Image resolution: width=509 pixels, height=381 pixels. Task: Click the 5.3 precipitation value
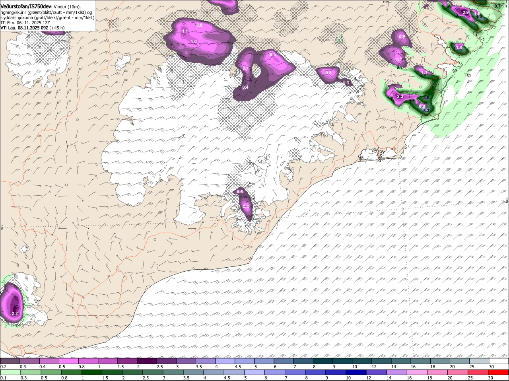point(427,111)
